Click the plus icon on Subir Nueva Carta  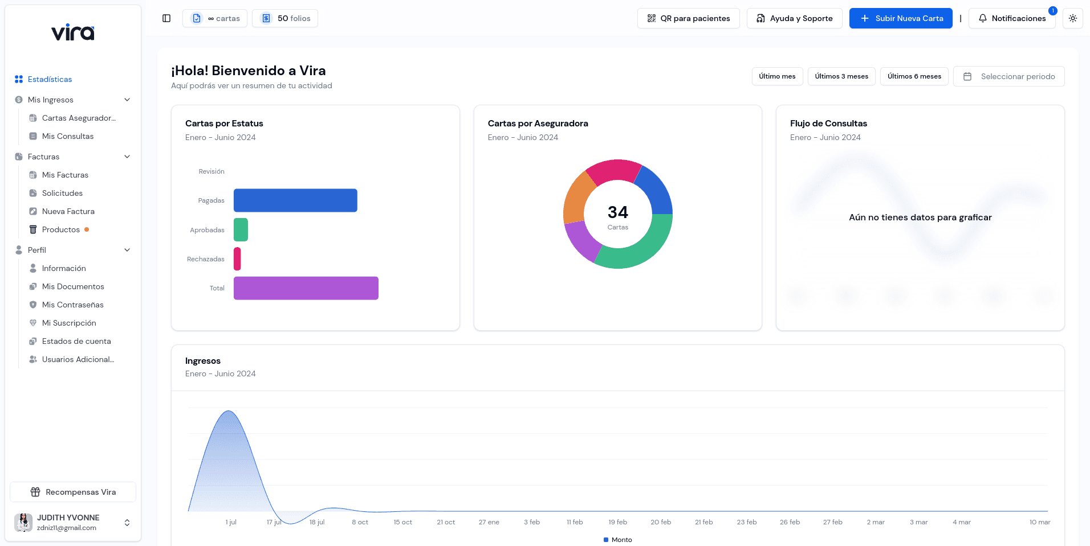pos(865,18)
